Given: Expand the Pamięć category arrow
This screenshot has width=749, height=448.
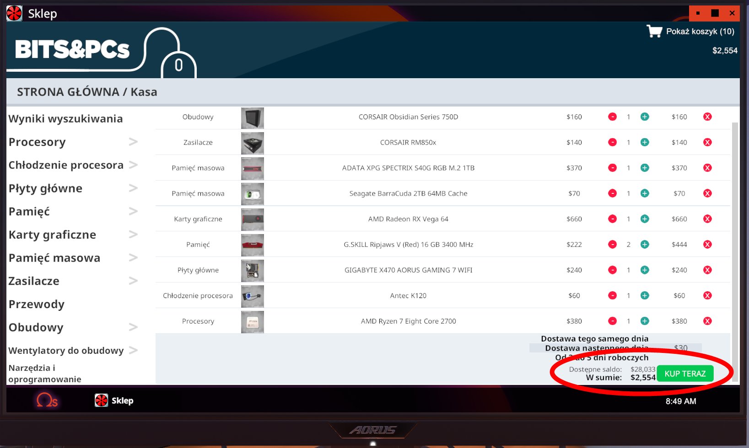Looking at the screenshot, I should click(133, 211).
